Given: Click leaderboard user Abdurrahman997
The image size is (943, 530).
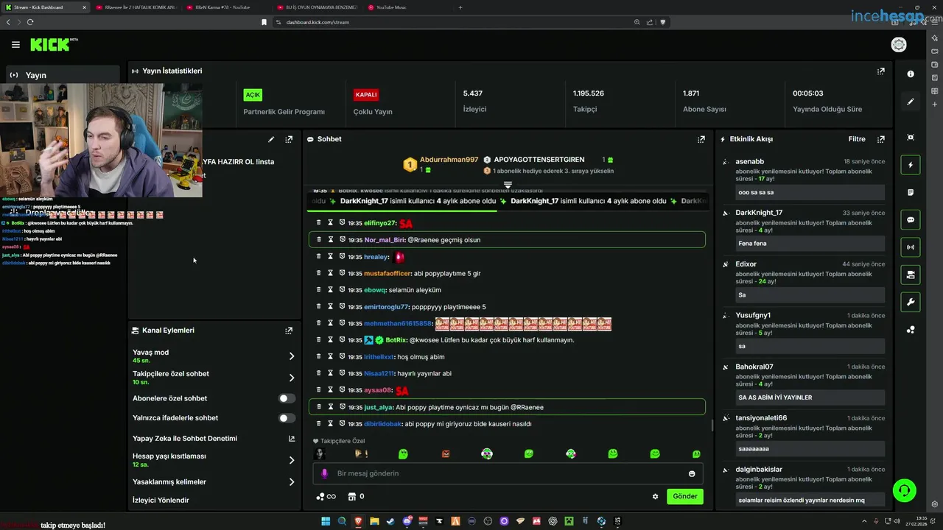Looking at the screenshot, I should pos(449,160).
